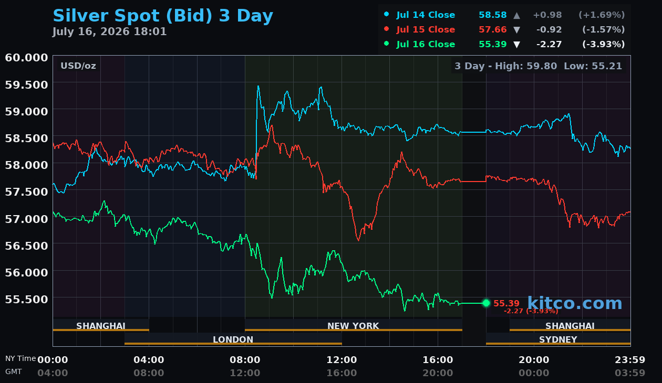The image size is (662, 383).
Task: Click the left SHANGHAI session bar
Action: click(101, 325)
